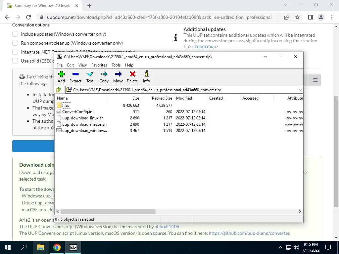Toggle Chrome side panel icon
Image resolution: width=339 pixels, height=254 pixels.
(x=311, y=17)
